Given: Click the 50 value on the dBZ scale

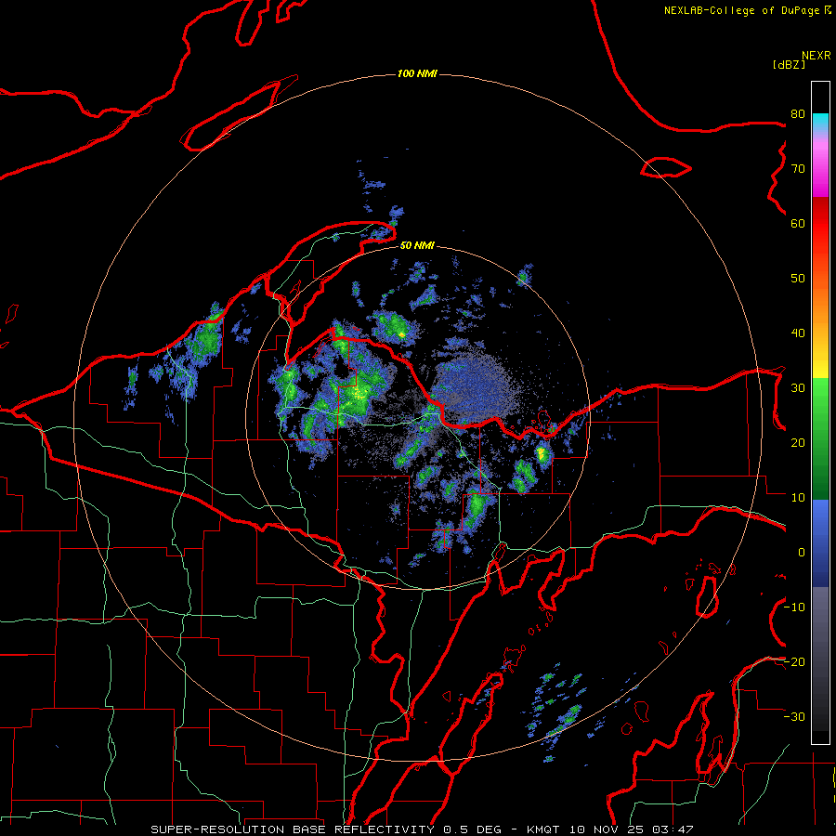Looking at the screenshot, I should (x=798, y=279).
